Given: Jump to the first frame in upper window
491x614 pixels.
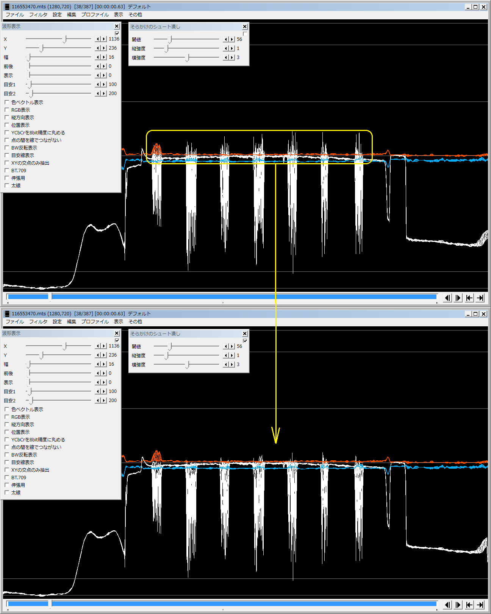Looking at the screenshot, I should (x=469, y=298).
